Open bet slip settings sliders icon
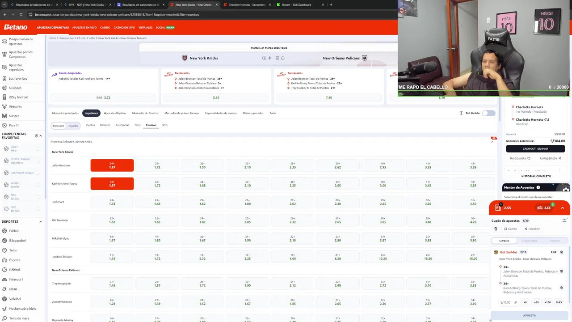The width and height of the screenshot is (572, 322). pos(564,220)
